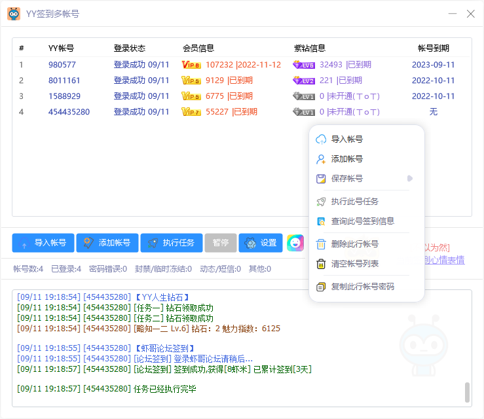Select 查询此号签到信息 menu entry
The height and width of the screenshot is (419, 484).
click(x=367, y=221)
